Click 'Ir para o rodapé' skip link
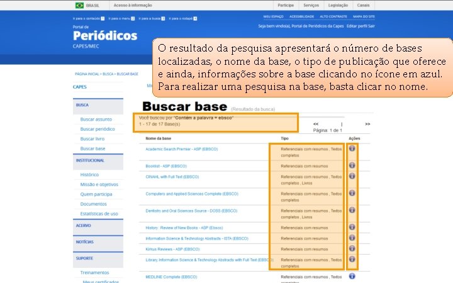The width and height of the screenshot is (453, 283). (x=182, y=18)
